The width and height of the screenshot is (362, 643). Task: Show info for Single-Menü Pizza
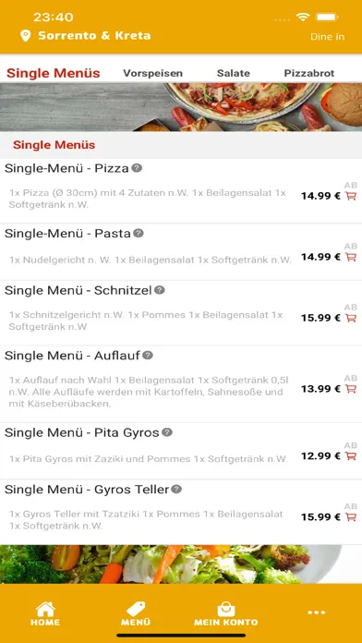click(137, 168)
